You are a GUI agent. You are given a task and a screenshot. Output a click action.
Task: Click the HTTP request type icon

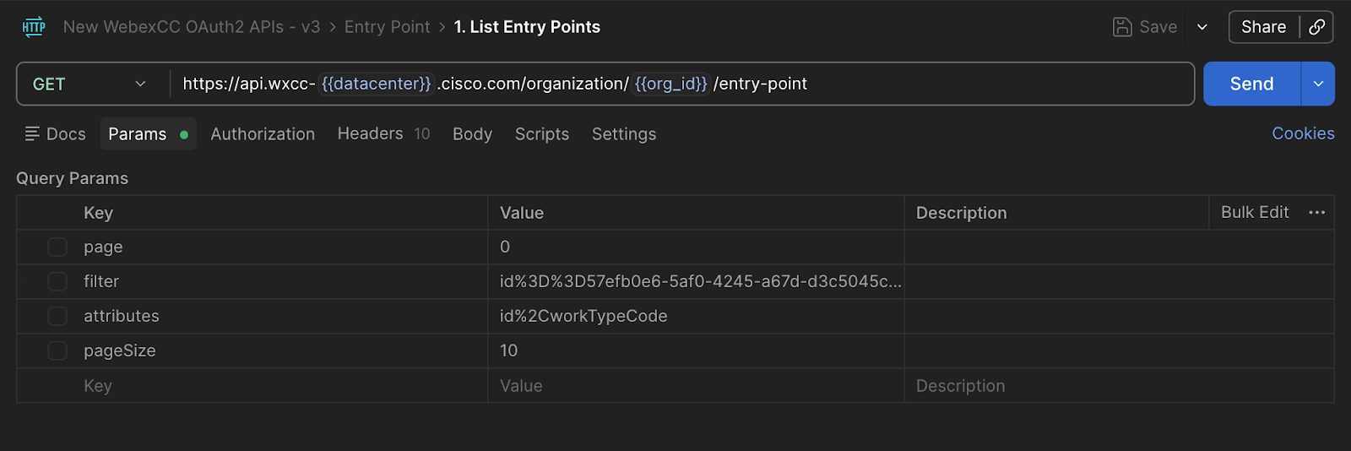tap(34, 27)
